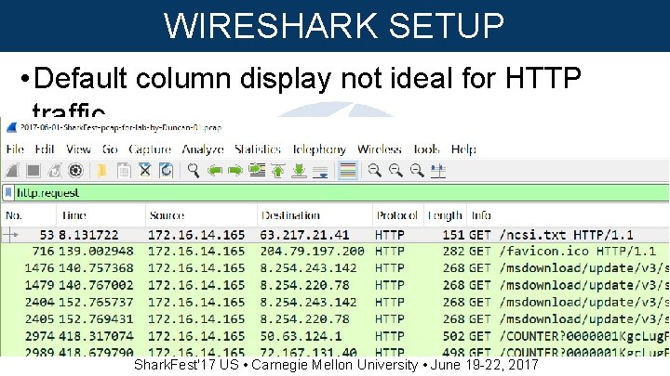Sort by the Info column header
The height and width of the screenshot is (376, 670).
tap(568, 215)
